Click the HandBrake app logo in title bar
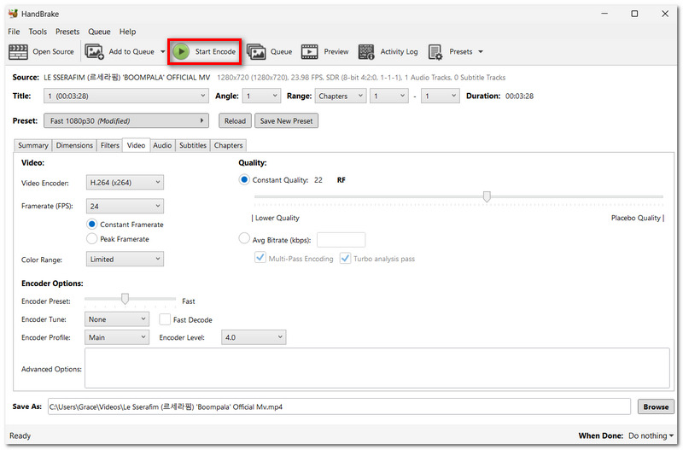Image resolution: width=683 pixels, height=450 pixels. click(x=13, y=14)
